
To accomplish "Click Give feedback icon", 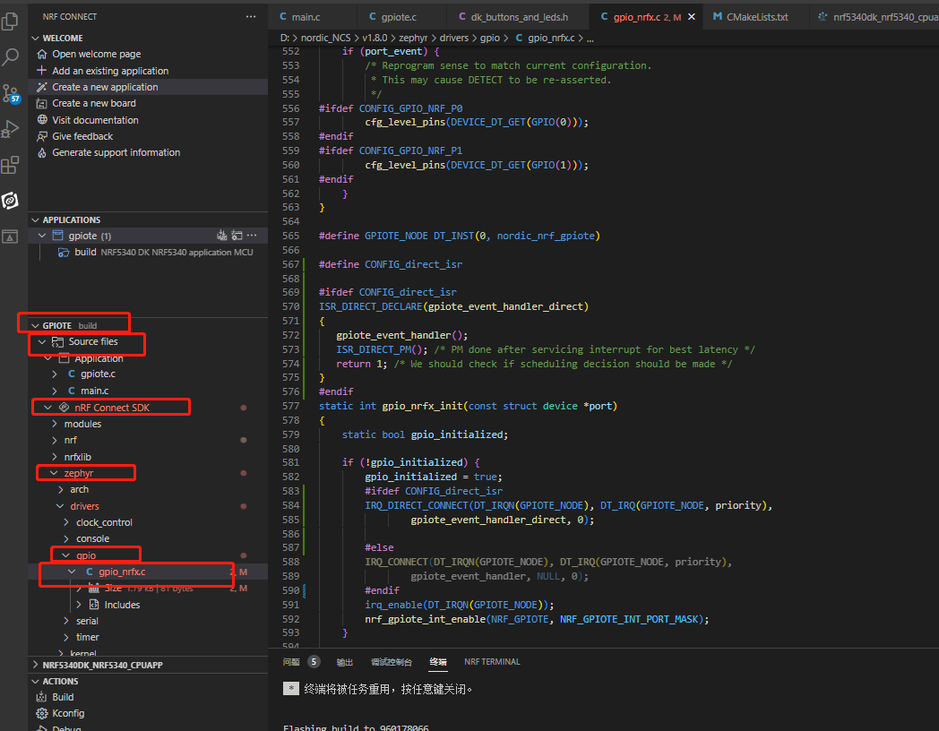I will 42,136.
